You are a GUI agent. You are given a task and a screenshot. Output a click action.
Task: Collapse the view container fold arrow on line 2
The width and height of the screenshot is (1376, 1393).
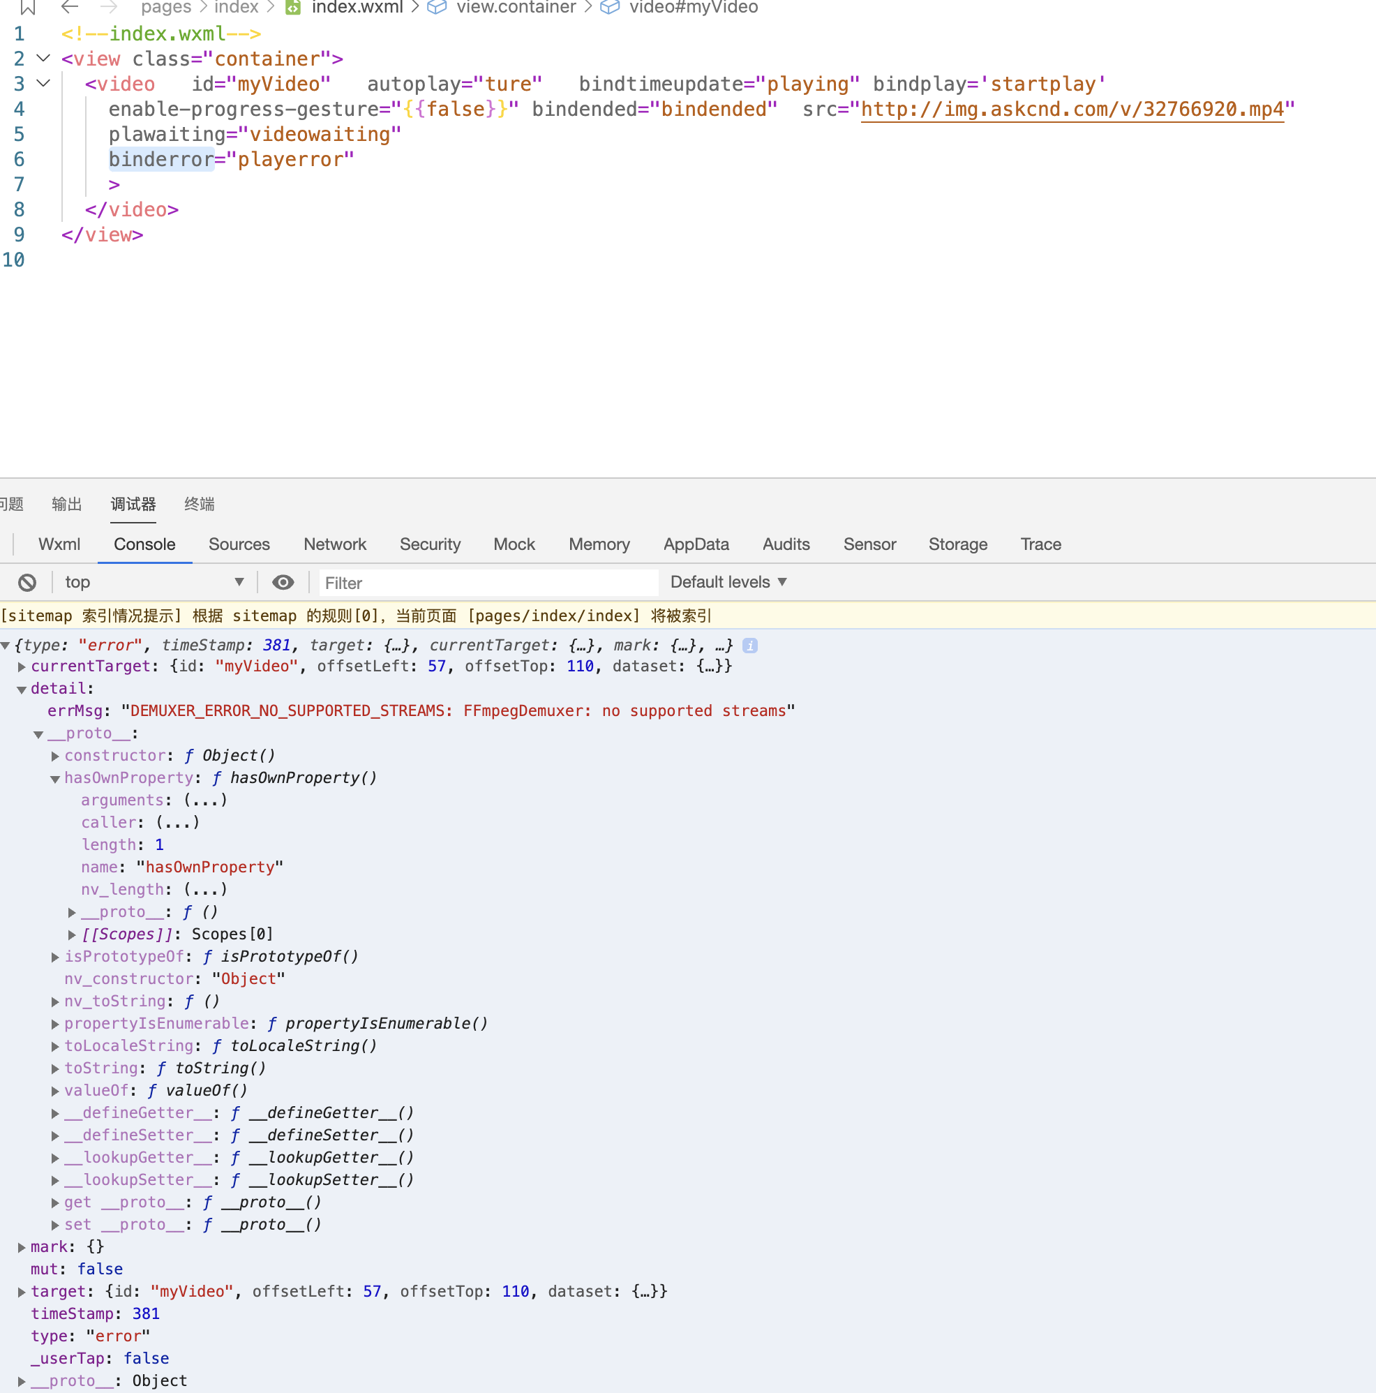(x=43, y=59)
